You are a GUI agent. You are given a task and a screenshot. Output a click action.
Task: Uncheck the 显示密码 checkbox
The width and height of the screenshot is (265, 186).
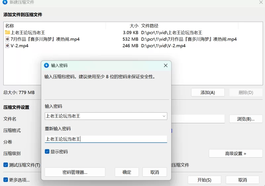click(47, 152)
